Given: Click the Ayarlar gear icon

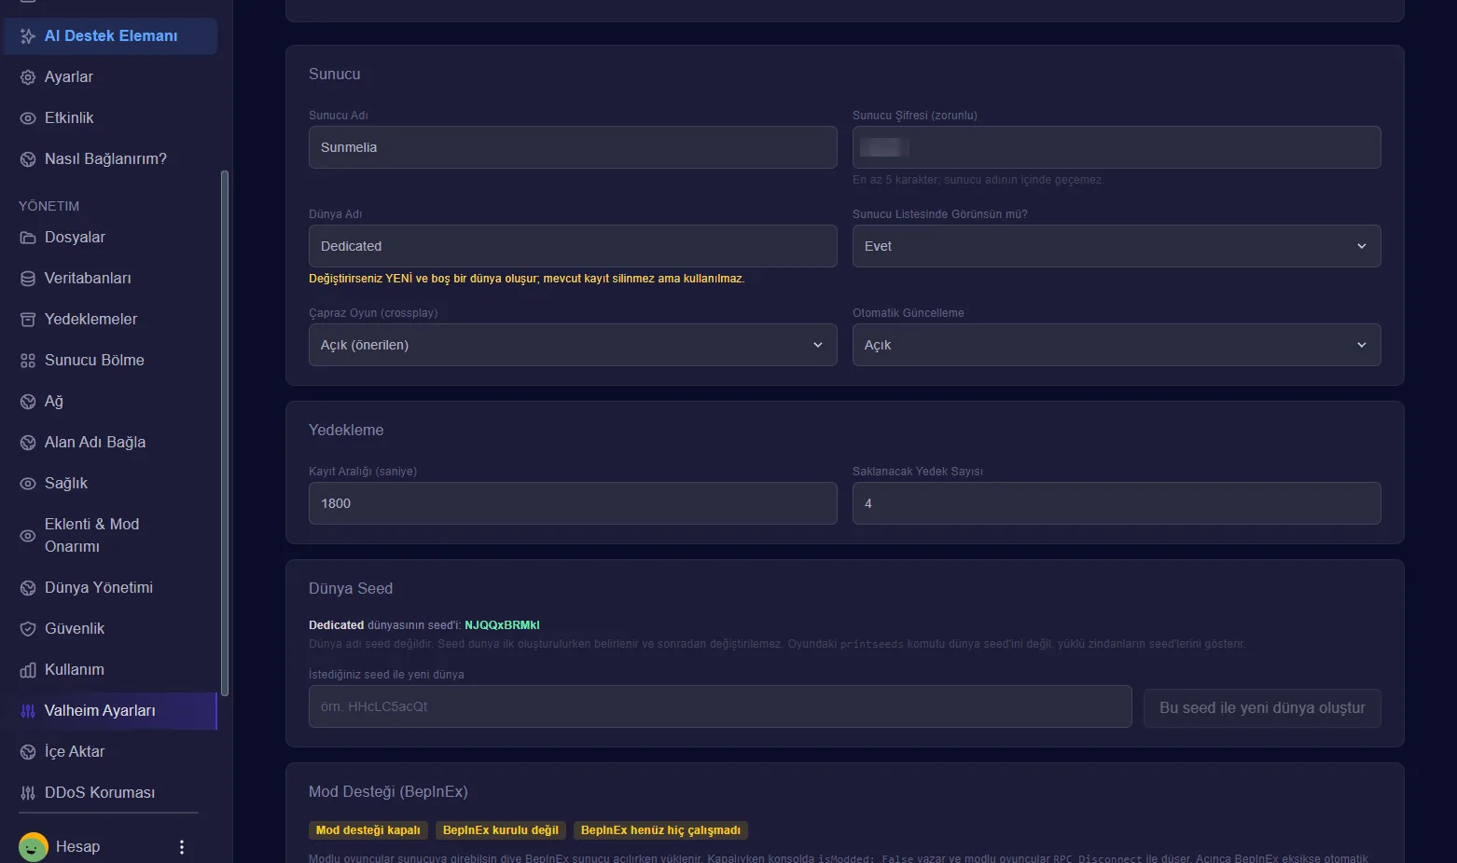Looking at the screenshot, I should tap(28, 76).
